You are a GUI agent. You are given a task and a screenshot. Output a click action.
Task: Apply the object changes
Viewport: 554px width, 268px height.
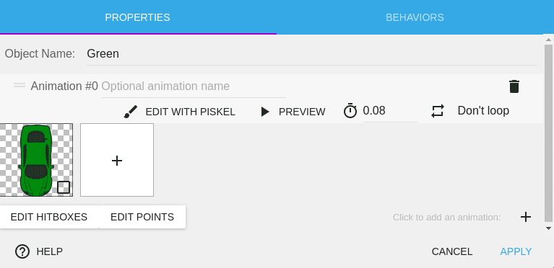pyautogui.click(x=516, y=251)
